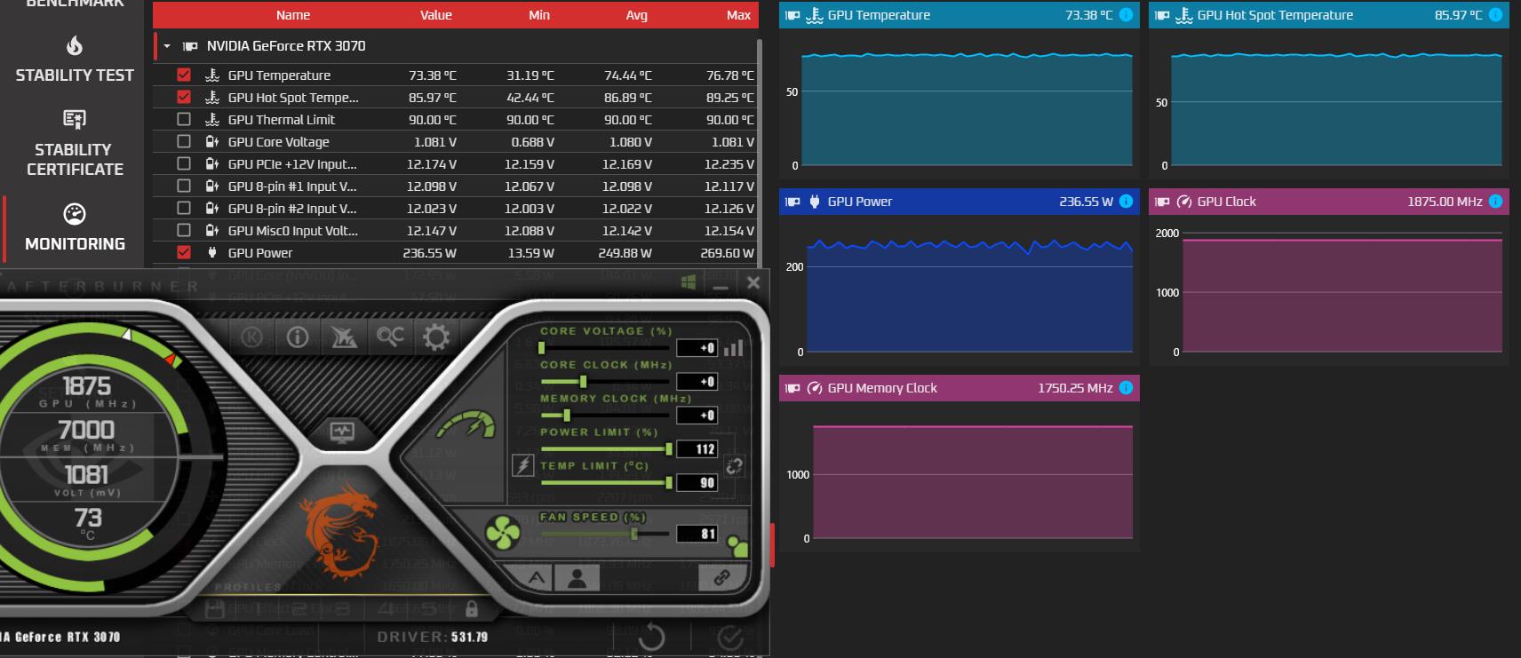This screenshot has width=1521, height=658.
Task: Check the GPU Misc0 Input Voltage checkbox
Action: [184, 230]
